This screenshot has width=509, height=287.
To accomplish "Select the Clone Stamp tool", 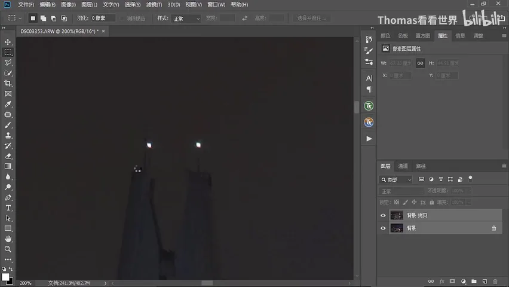I will [x=8, y=136].
